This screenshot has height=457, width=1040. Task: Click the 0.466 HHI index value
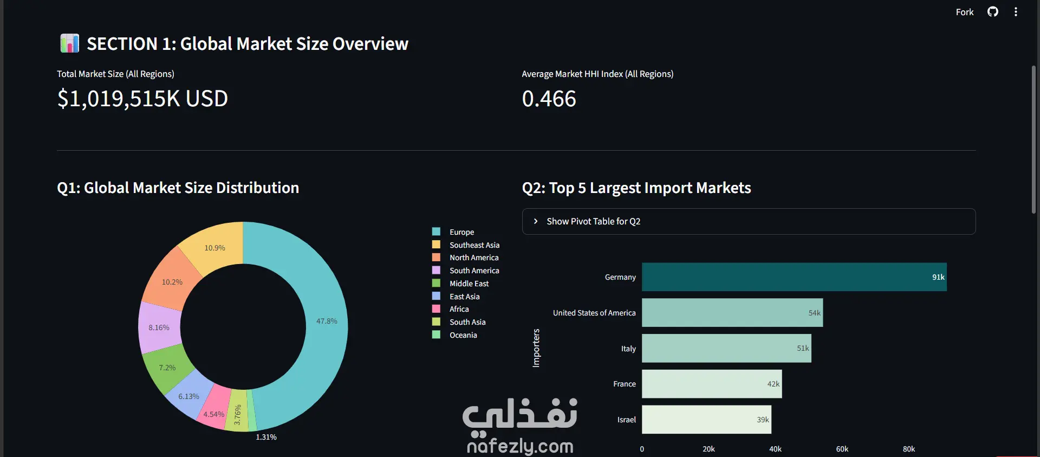coord(549,99)
